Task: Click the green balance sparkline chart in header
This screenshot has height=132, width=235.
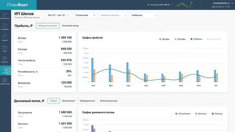Action: 184,5
